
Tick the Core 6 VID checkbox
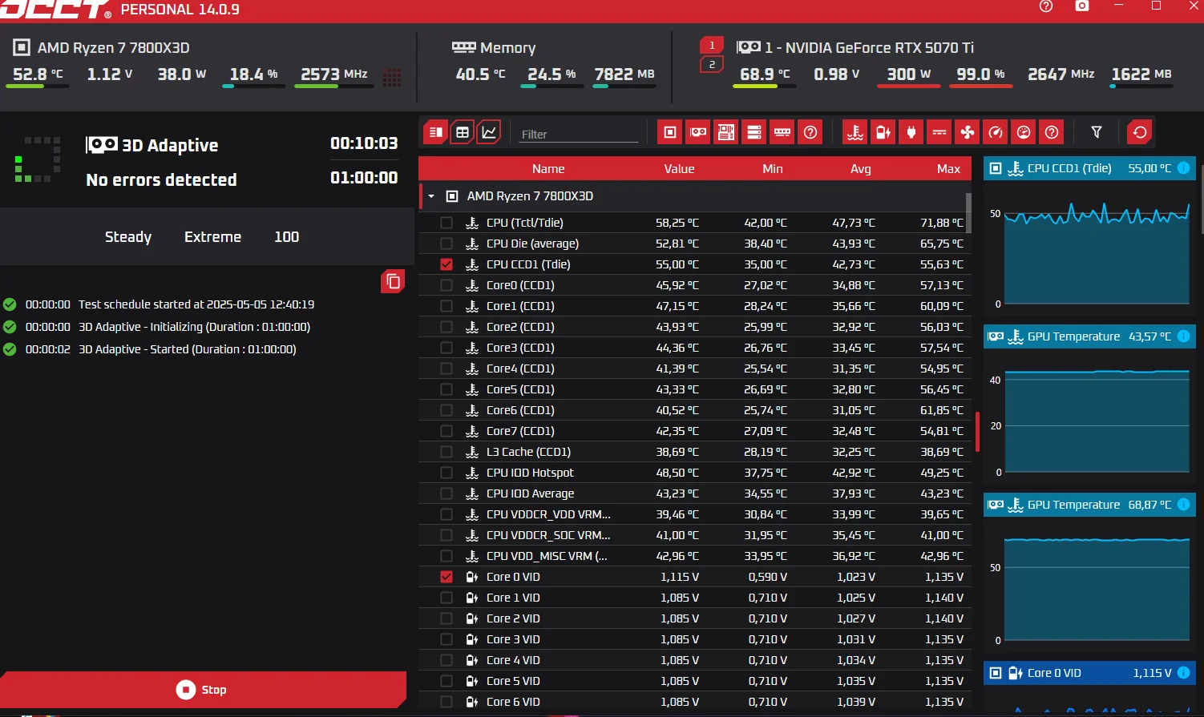(x=446, y=702)
